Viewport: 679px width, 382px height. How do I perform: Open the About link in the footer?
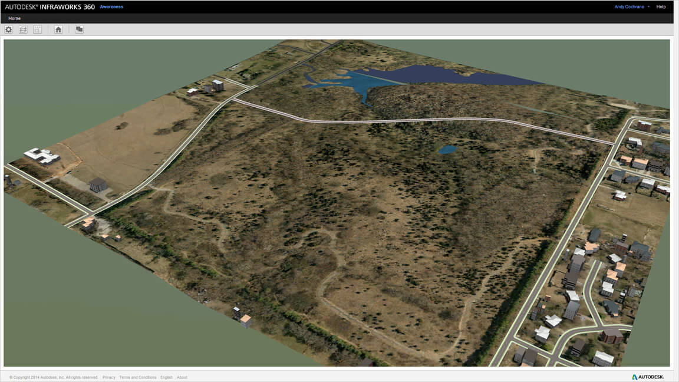[x=182, y=377]
